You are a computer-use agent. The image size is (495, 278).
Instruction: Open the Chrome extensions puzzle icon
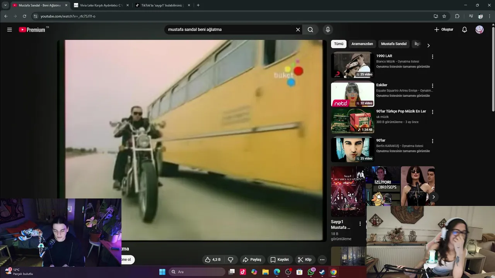click(457, 16)
